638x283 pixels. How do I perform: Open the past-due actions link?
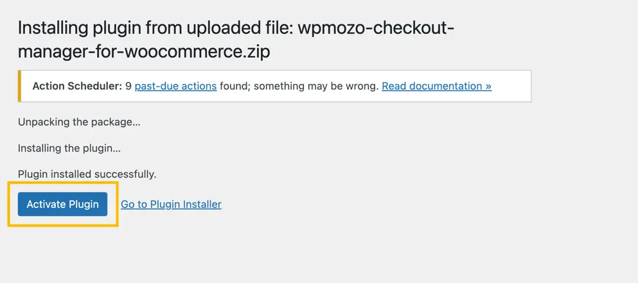click(x=175, y=86)
